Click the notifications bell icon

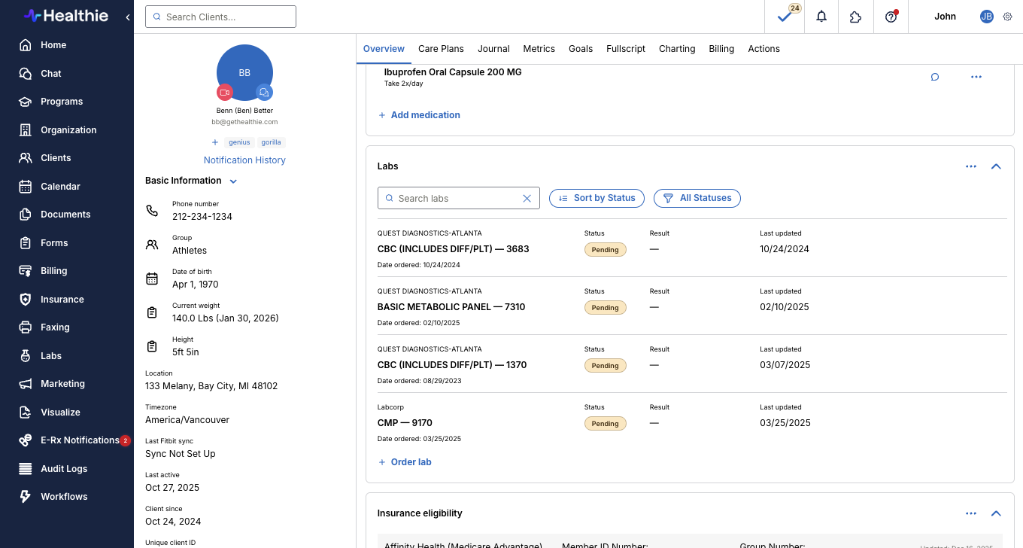(821, 17)
